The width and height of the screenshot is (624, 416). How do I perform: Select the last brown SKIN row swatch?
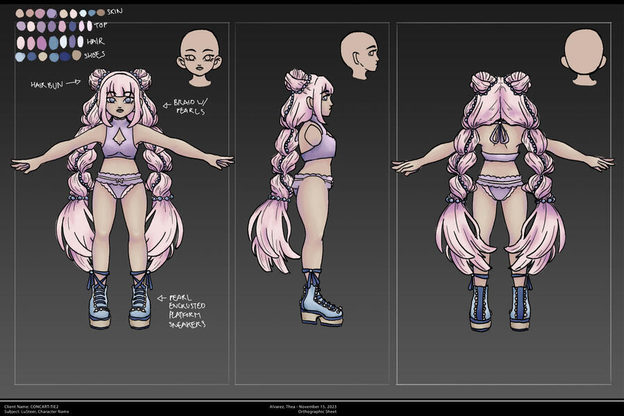coord(101,12)
